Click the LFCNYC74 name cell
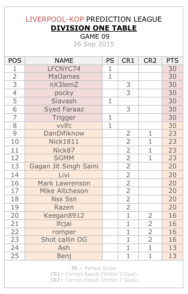 pos(64,69)
